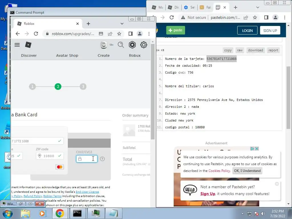292x219 pixels.
Task: Open Command Prompt taskbar item
Action: (77, 213)
